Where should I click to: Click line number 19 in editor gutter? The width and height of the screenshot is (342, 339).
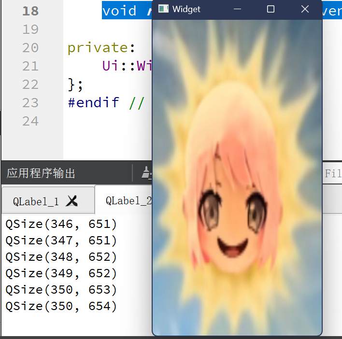coord(30,29)
